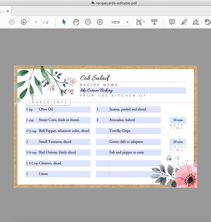This screenshot has width=211, height=222.
Task: Click empty ingredient field below Salt and pepper
Action: click(x=135, y=163)
